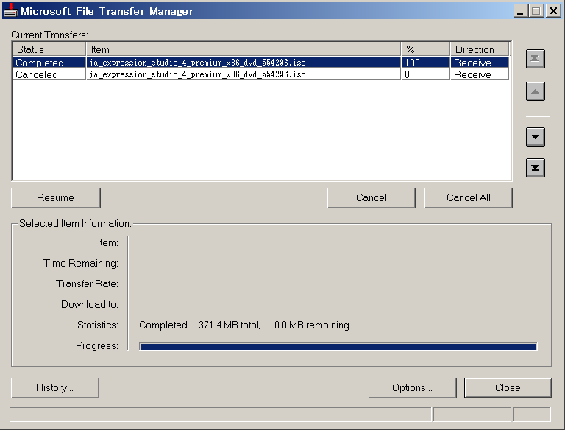Minimize the File Transfer Manager window
The width and height of the screenshot is (565, 430).
tap(520, 11)
